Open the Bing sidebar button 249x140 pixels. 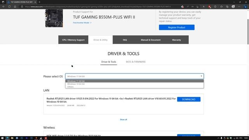(245, 7)
